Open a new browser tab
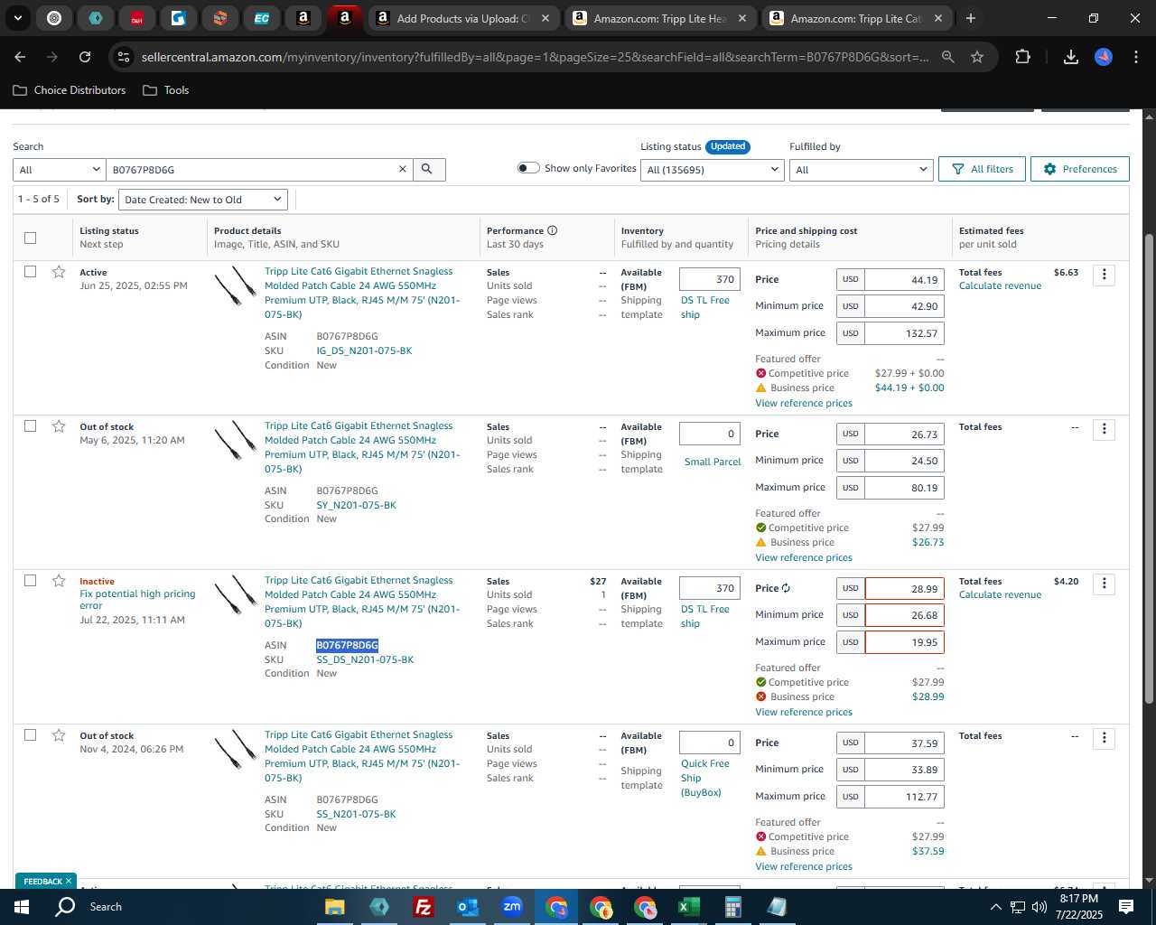Viewport: 1156px width, 925px height. [x=971, y=18]
